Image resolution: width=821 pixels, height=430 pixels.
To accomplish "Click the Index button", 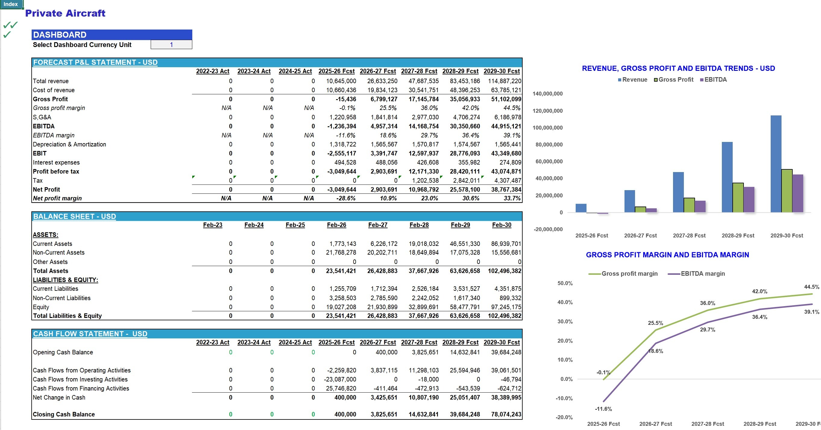I will 11,4.
